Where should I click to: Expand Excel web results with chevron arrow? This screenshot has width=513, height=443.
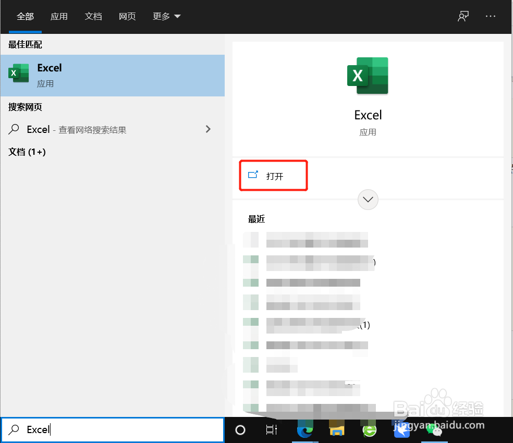pyautogui.click(x=208, y=129)
